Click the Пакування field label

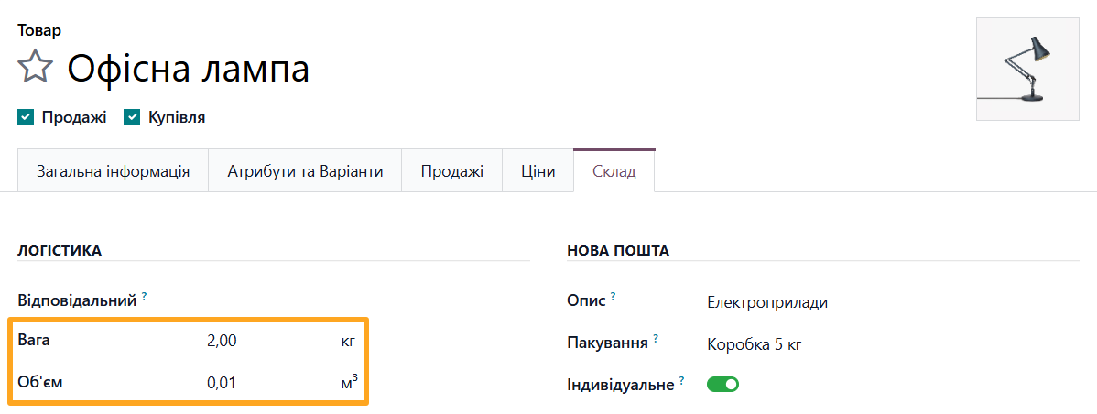607,344
